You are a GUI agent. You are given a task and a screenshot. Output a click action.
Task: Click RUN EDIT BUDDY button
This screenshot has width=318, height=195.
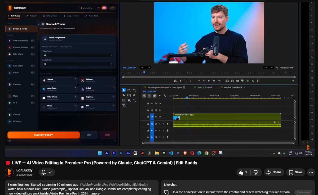(43, 135)
